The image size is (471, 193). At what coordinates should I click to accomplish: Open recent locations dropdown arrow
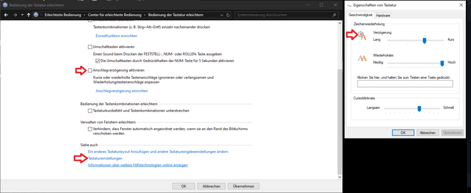(22, 15)
